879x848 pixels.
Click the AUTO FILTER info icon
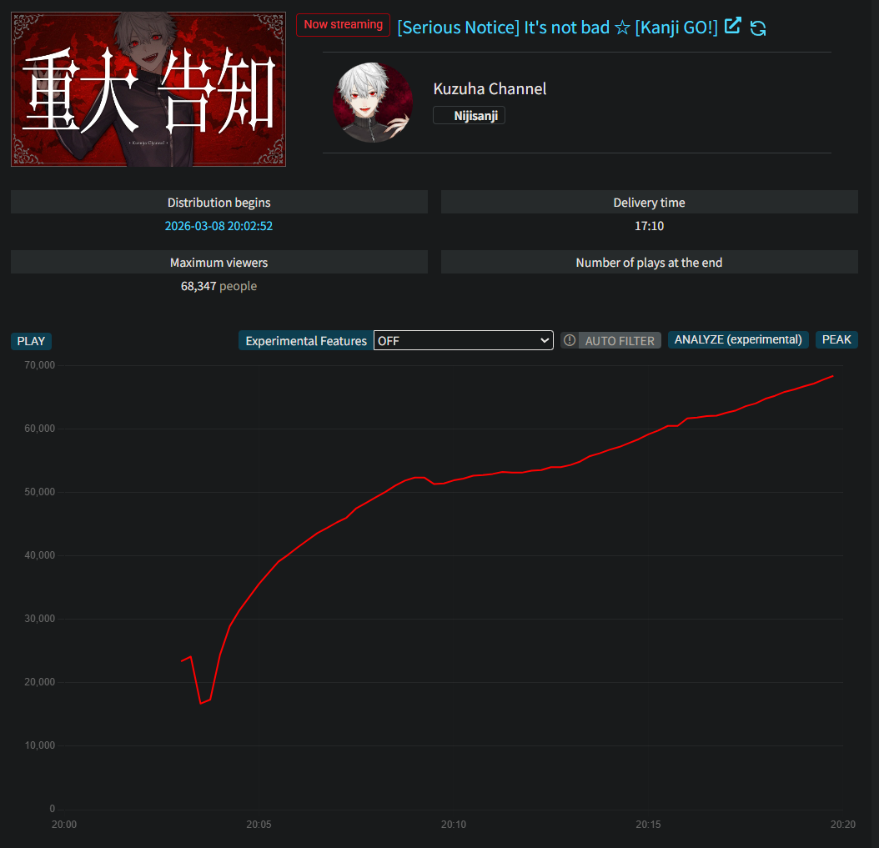pyautogui.click(x=570, y=340)
